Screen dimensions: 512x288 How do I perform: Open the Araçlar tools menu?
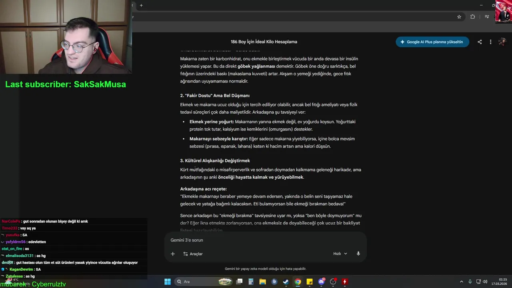click(x=193, y=254)
